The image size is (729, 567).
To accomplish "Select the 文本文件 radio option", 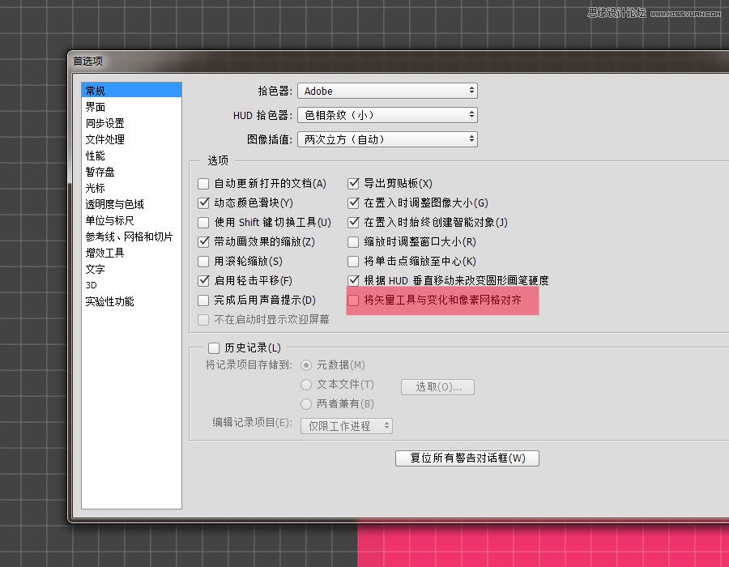I will coord(306,385).
